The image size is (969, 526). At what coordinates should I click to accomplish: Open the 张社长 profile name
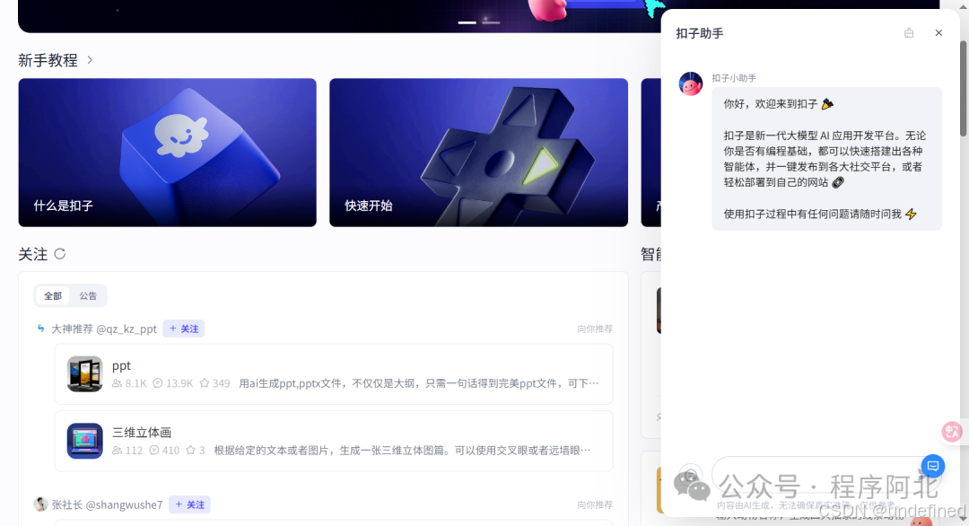coord(107,504)
